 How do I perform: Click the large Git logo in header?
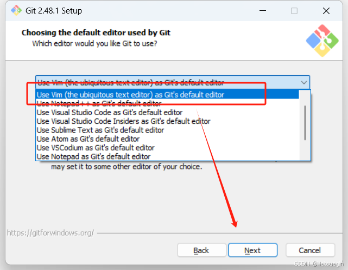pyautogui.click(x=322, y=41)
